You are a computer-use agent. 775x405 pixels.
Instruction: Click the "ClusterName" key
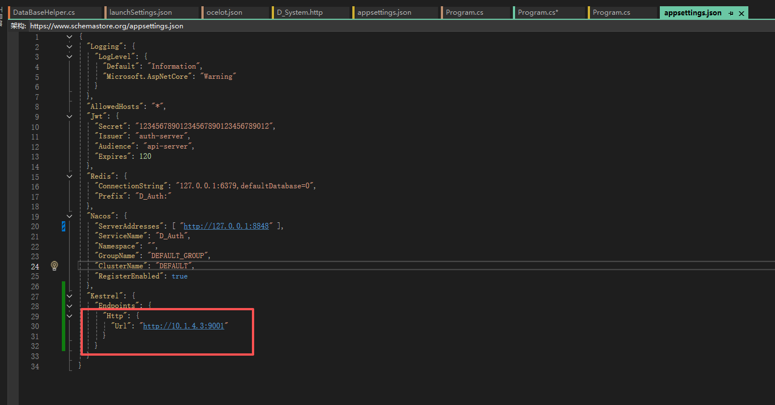(121, 266)
